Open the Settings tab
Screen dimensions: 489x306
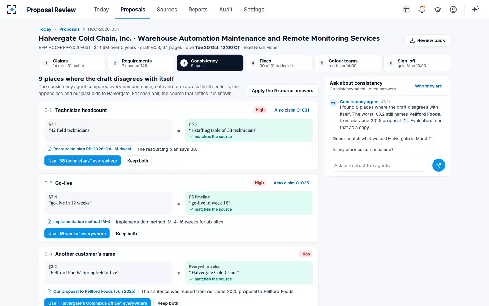254,10
